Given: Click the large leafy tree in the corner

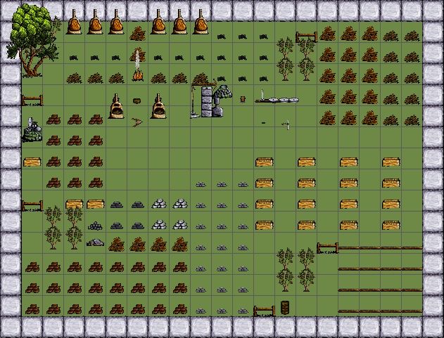Looking at the screenshot, I should pyautogui.click(x=32, y=40).
